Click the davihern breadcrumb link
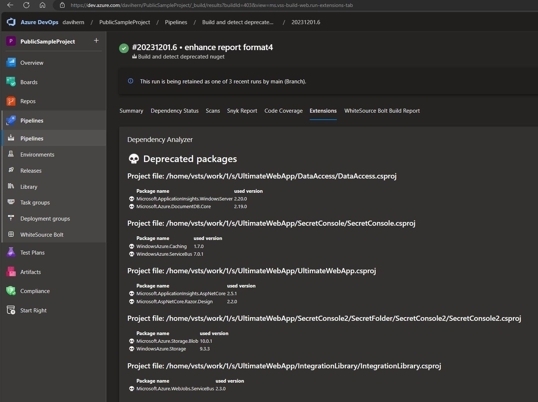 coord(73,22)
